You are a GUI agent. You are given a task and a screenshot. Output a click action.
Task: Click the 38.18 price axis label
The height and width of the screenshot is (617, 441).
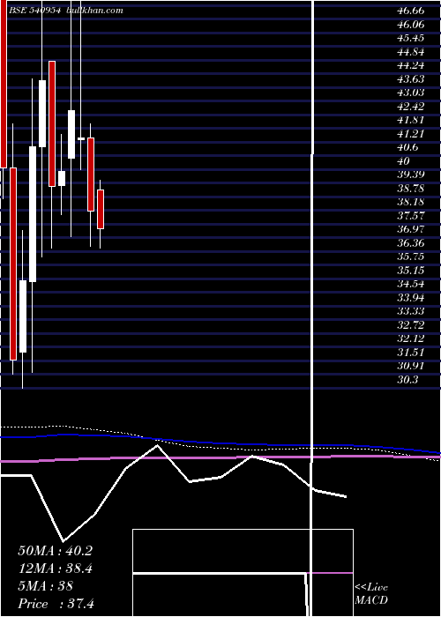(x=411, y=202)
